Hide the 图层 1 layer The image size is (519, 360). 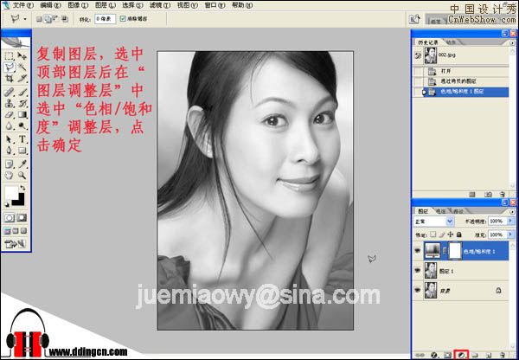pos(418,271)
